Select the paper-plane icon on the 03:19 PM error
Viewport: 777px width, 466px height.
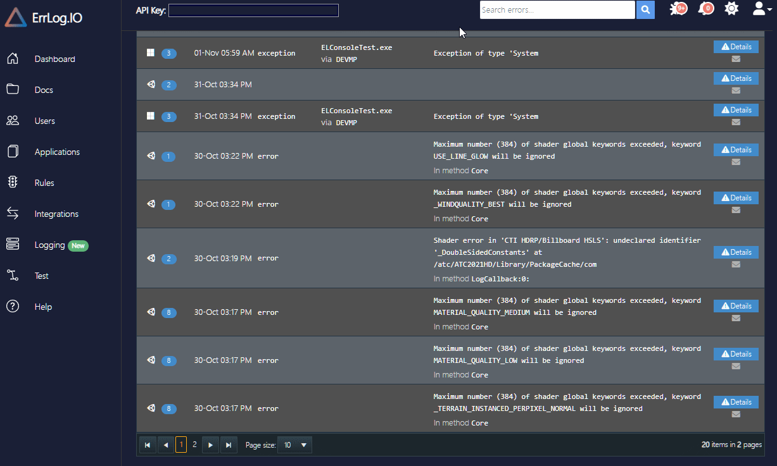[151, 258]
